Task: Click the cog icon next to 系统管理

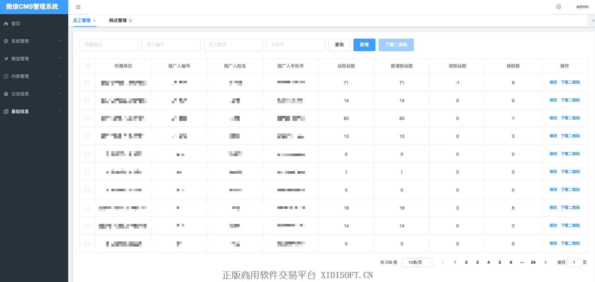Action: (x=6, y=41)
